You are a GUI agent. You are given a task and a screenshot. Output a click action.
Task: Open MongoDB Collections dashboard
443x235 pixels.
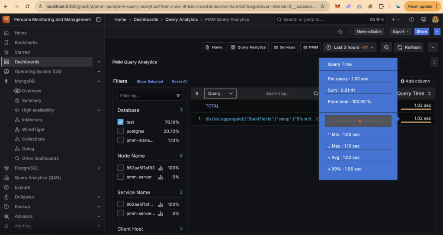coord(33,139)
